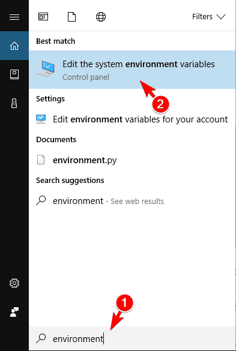The image size is (236, 351).
Task: Open the Feedback icon in the sidebar
Action: [x=14, y=312]
